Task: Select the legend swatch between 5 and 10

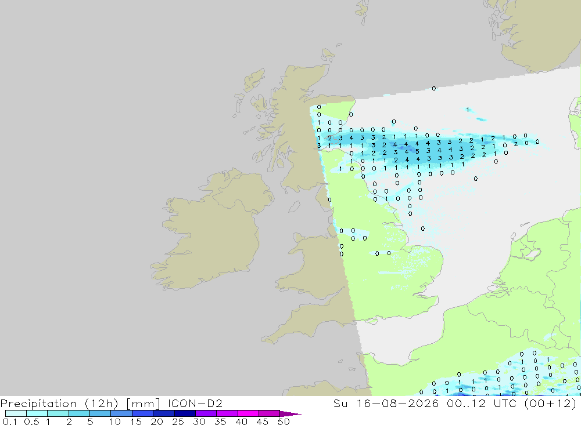Action: pos(101,413)
